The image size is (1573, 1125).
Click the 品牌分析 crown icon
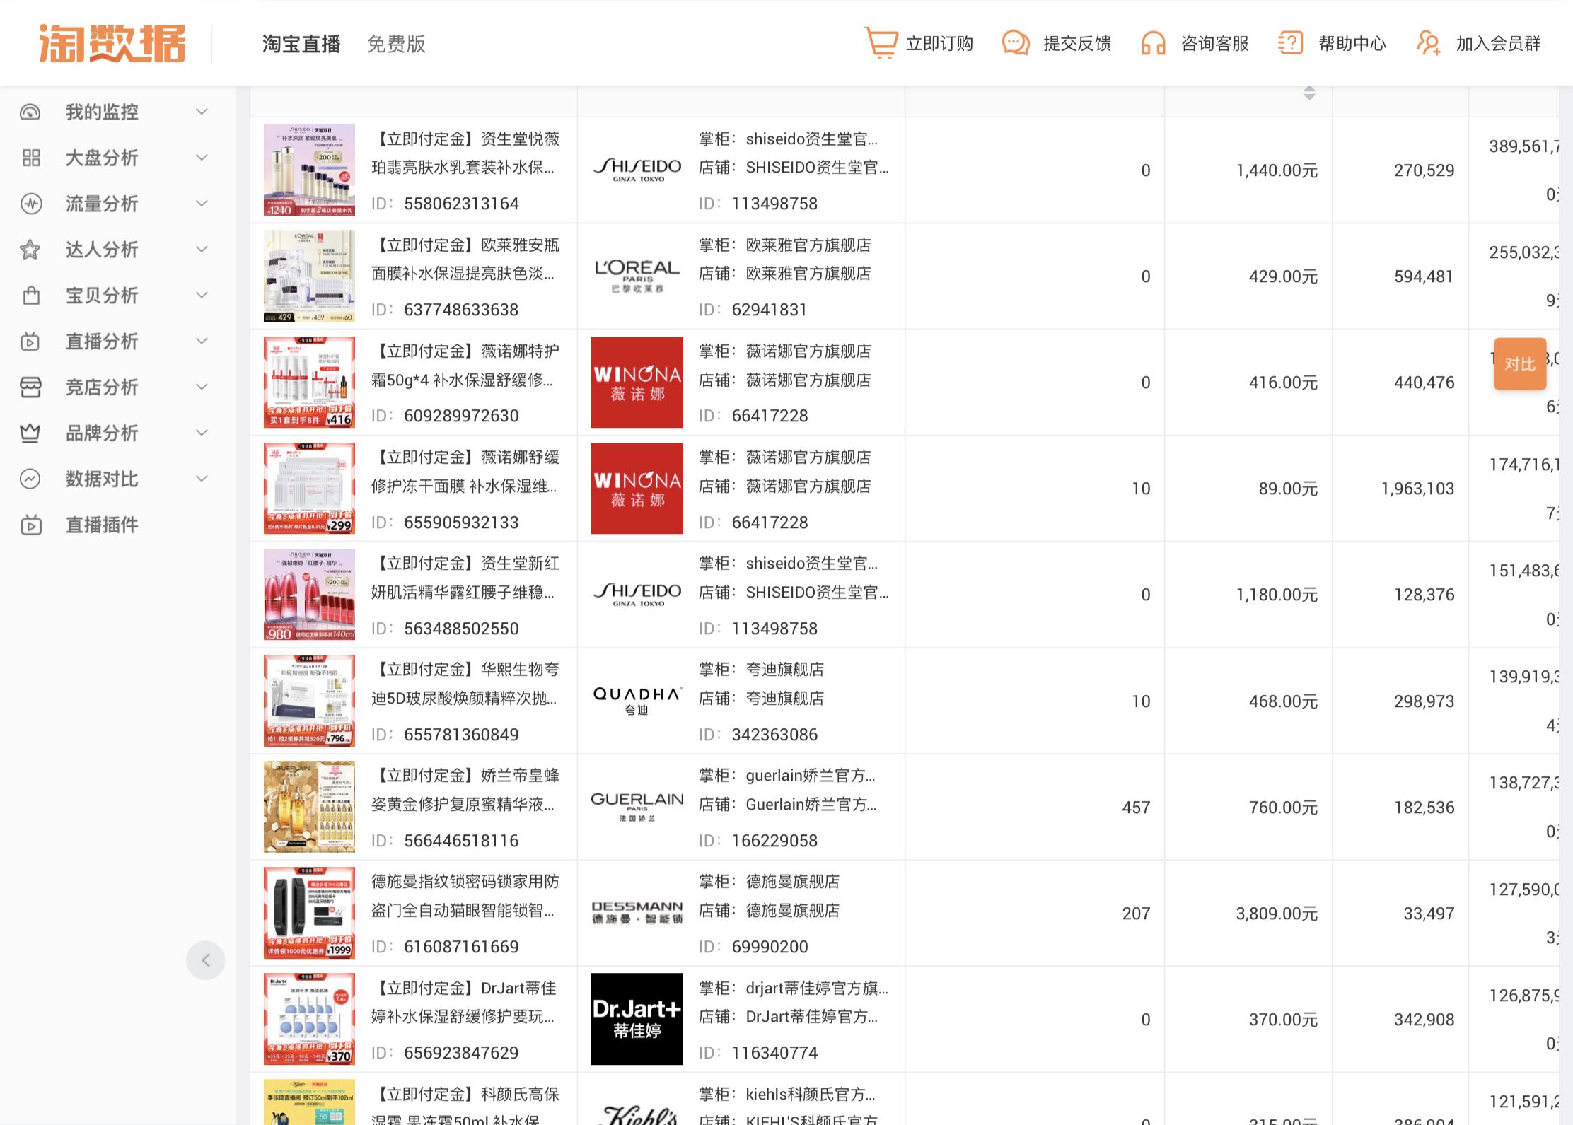30,433
